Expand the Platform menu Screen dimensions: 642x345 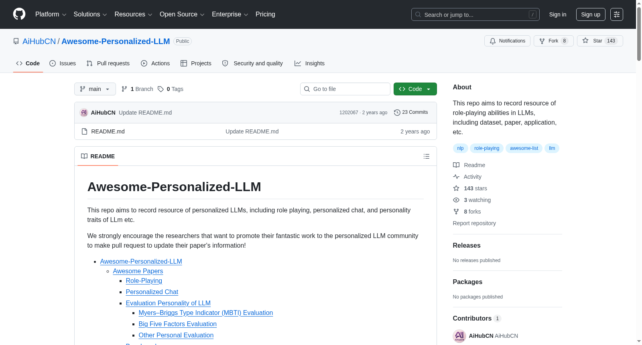coord(51,14)
